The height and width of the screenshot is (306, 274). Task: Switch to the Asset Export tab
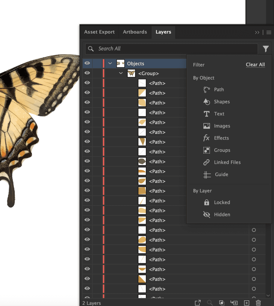(x=99, y=32)
